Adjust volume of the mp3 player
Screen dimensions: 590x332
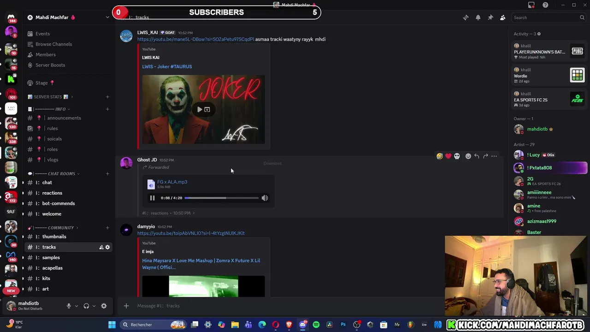265,198
